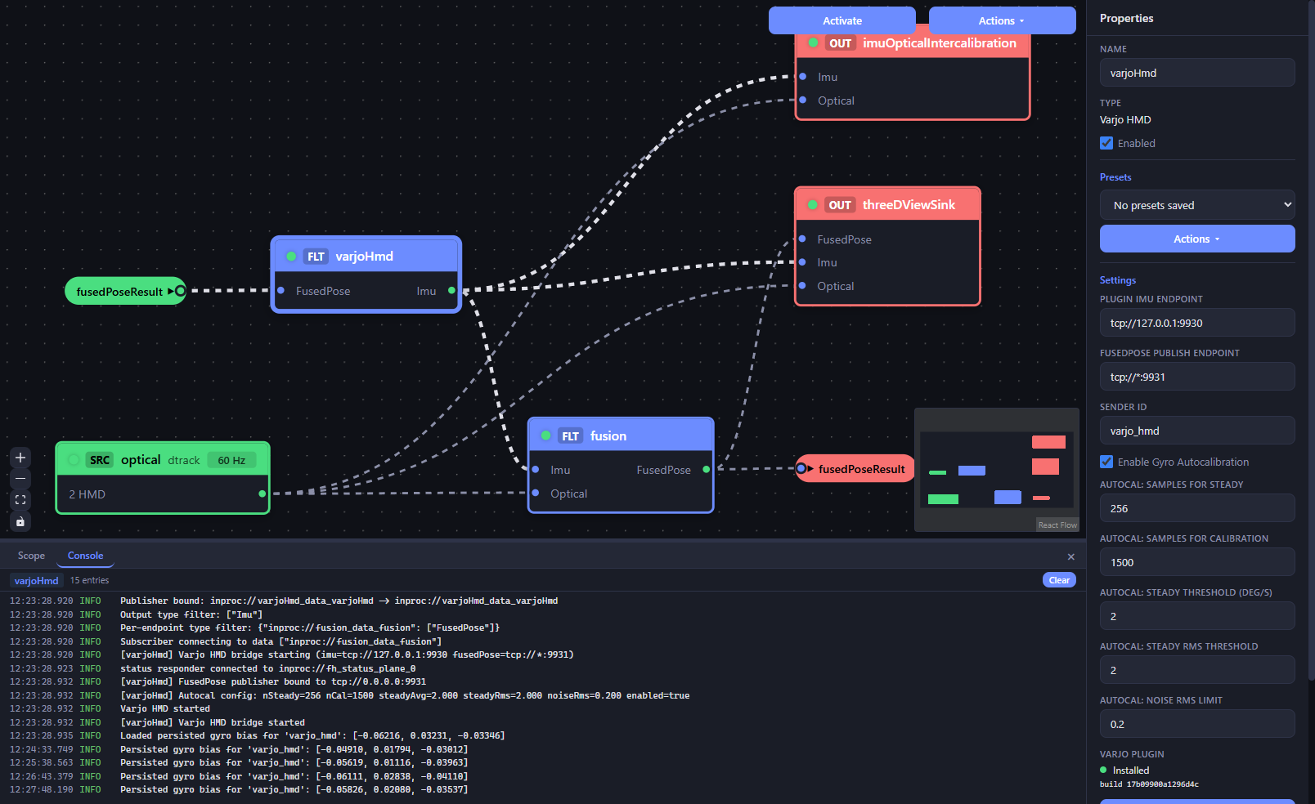The width and height of the screenshot is (1315, 804).
Task: Click threeDViewSink Optical input port
Action: pos(802,285)
